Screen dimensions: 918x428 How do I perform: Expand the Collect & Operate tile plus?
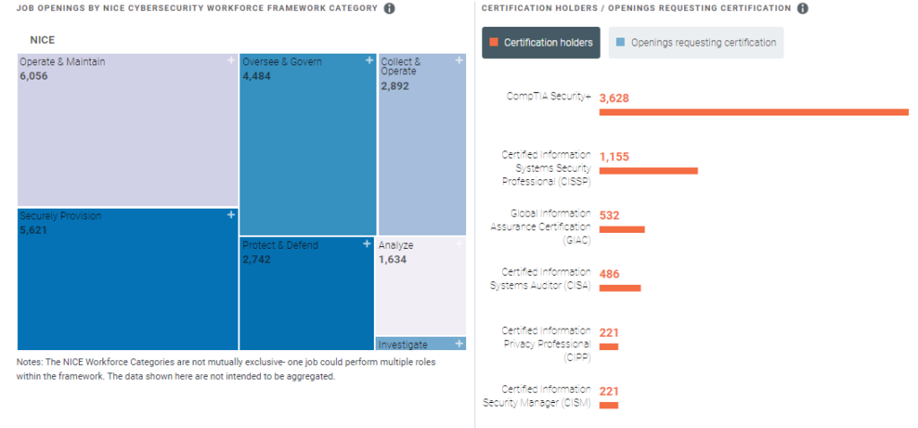point(460,61)
